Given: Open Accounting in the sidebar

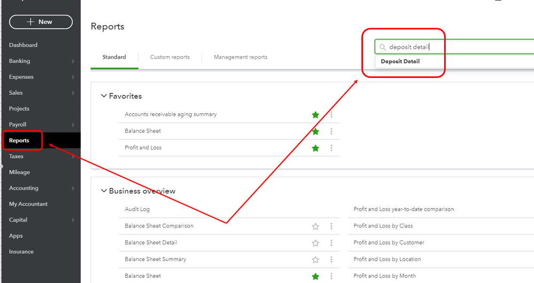Looking at the screenshot, I should pos(24,188).
